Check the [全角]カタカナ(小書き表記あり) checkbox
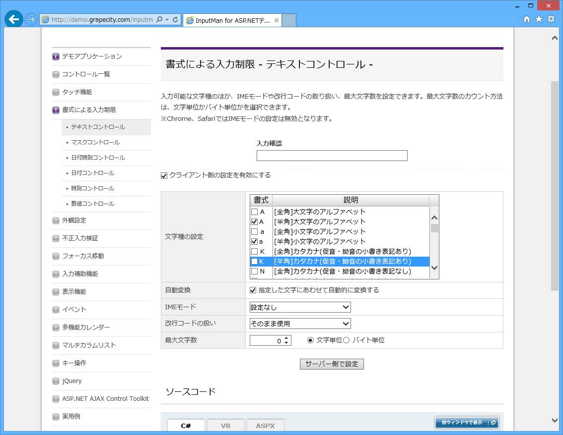563x435 pixels. (x=254, y=252)
